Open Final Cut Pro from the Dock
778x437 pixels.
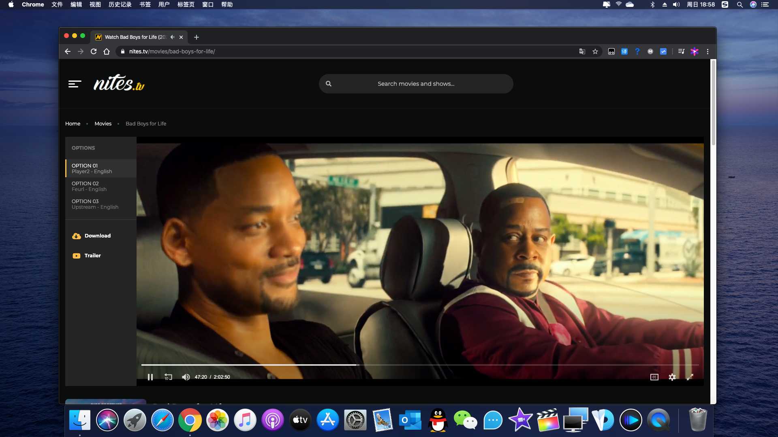[x=548, y=420]
